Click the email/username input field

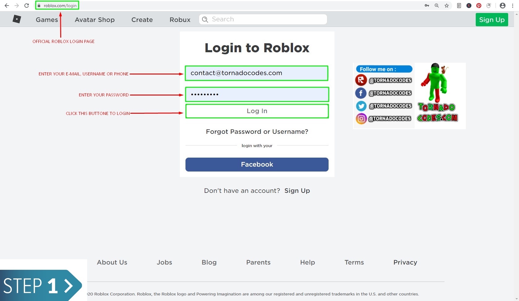click(257, 73)
